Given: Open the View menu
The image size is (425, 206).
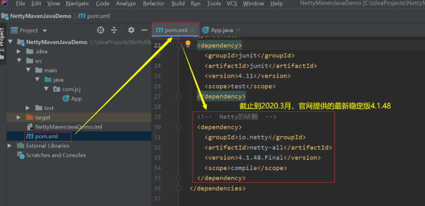Looking at the screenshot, I should coord(54,4).
